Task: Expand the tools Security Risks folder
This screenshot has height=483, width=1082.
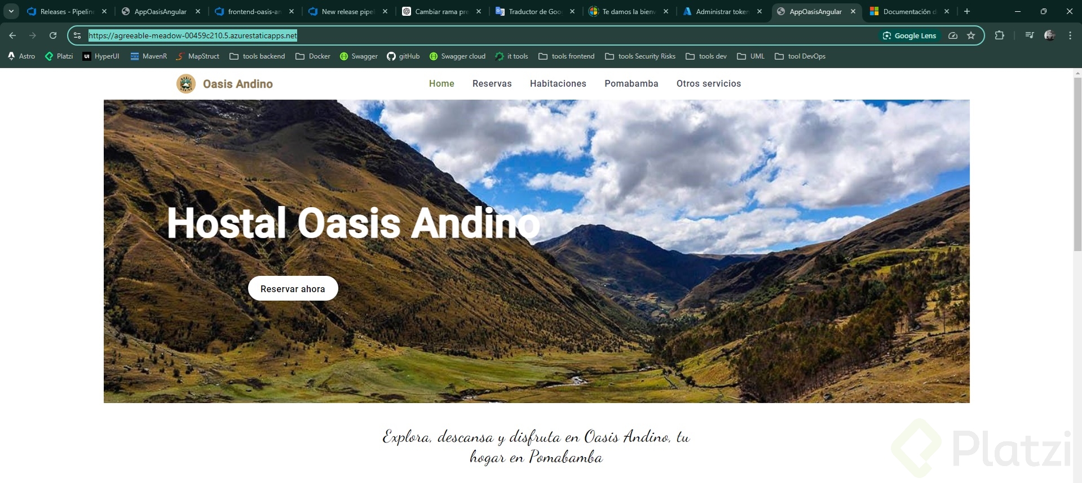Action: [x=640, y=56]
